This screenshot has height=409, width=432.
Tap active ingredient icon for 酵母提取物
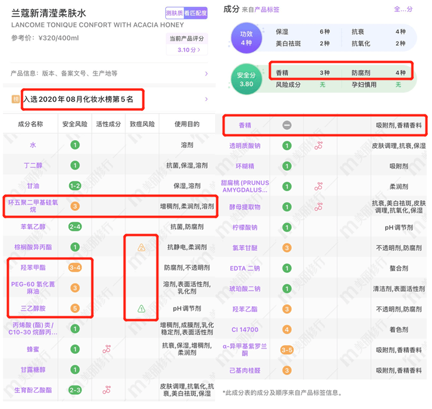coord(318,207)
